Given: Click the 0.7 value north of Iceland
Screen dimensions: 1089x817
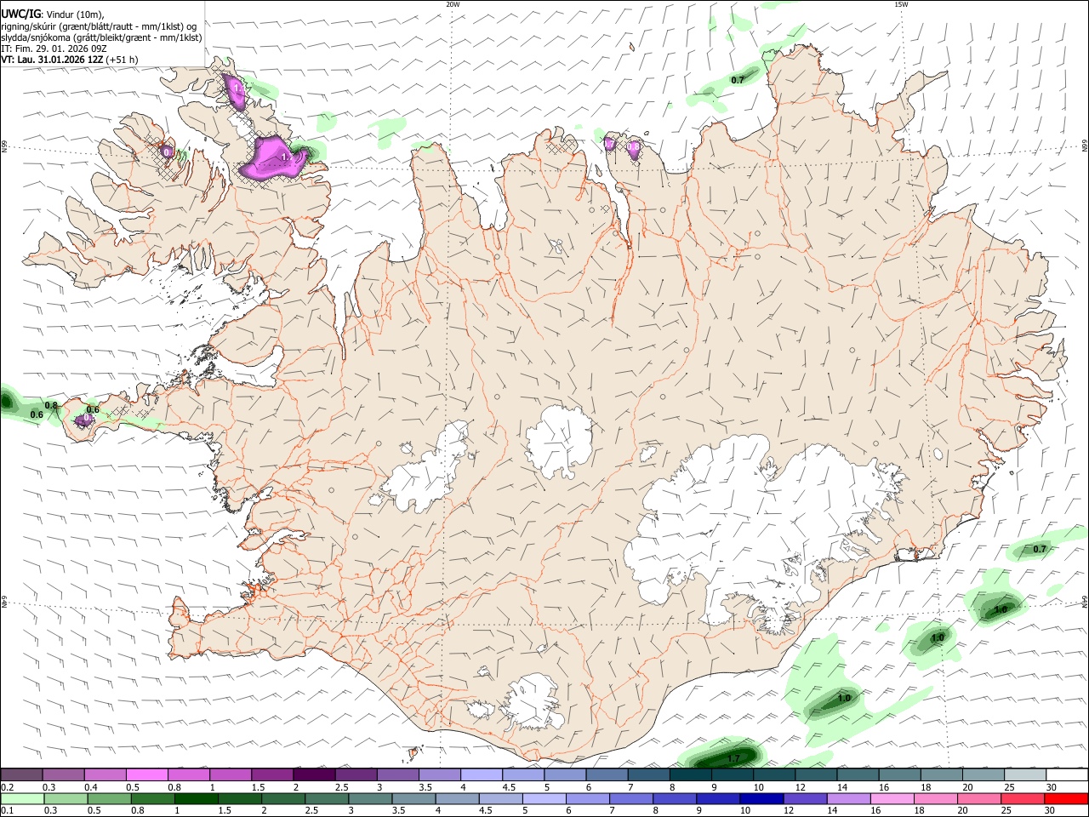Looking at the screenshot, I should click(738, 80).
